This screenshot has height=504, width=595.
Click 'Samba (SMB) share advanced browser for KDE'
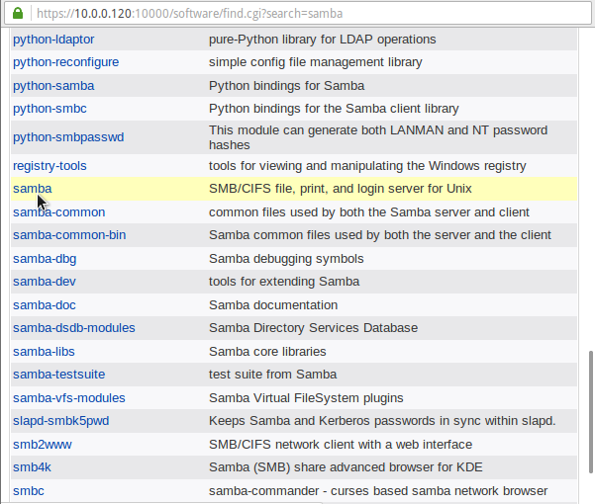coord(346,467)
